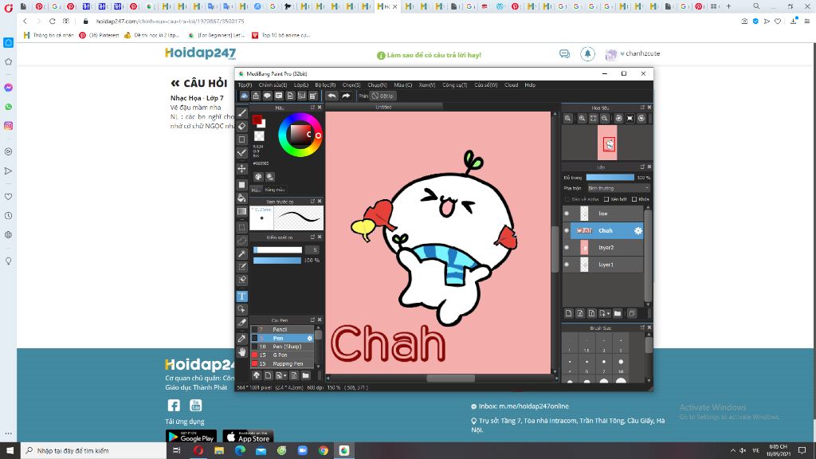Toggle visibility of layer1
Screen dimensions: 816x459
567,265
